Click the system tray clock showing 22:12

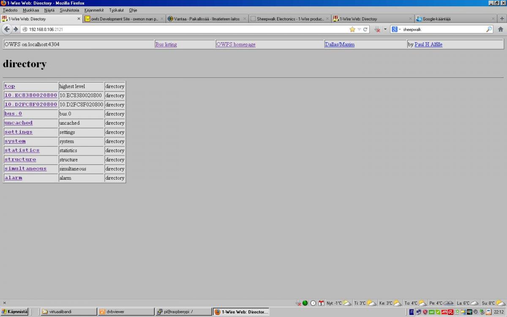tap(499, 312)
